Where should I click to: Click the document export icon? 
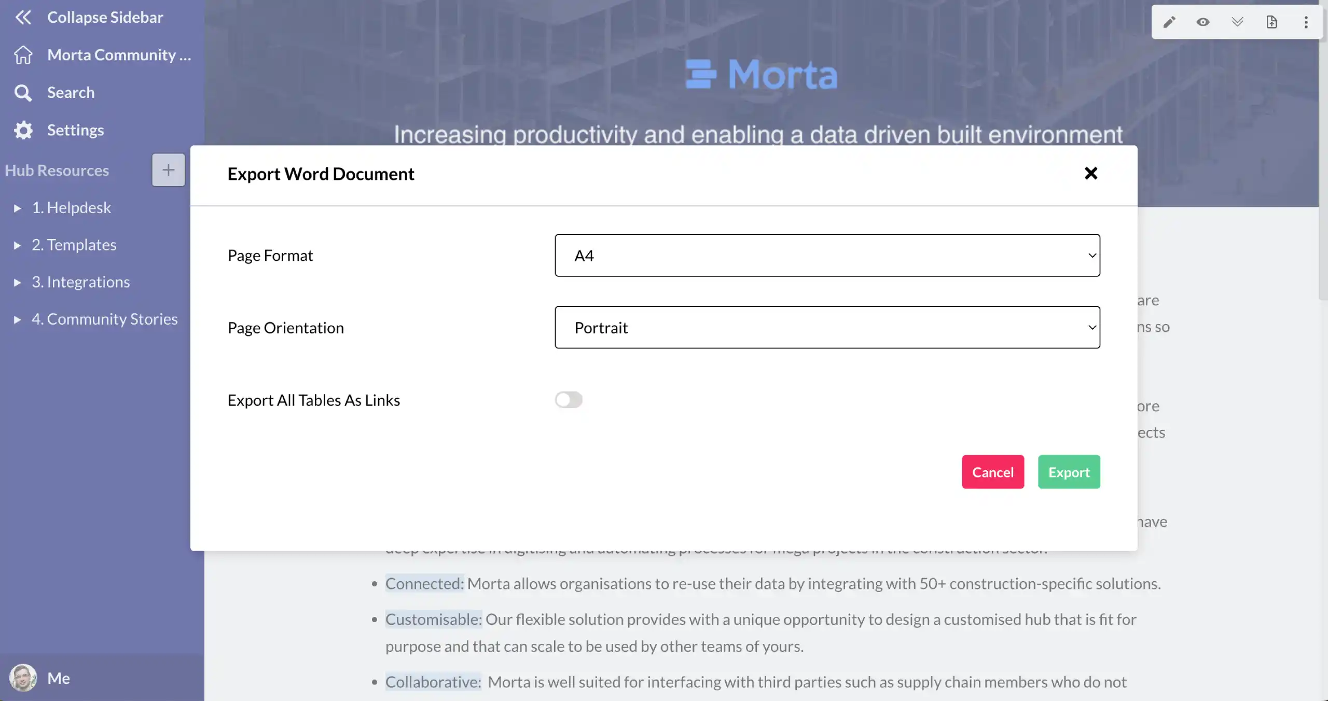click(1271, 22)
